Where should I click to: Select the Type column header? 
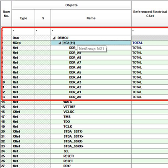[24, 18]
